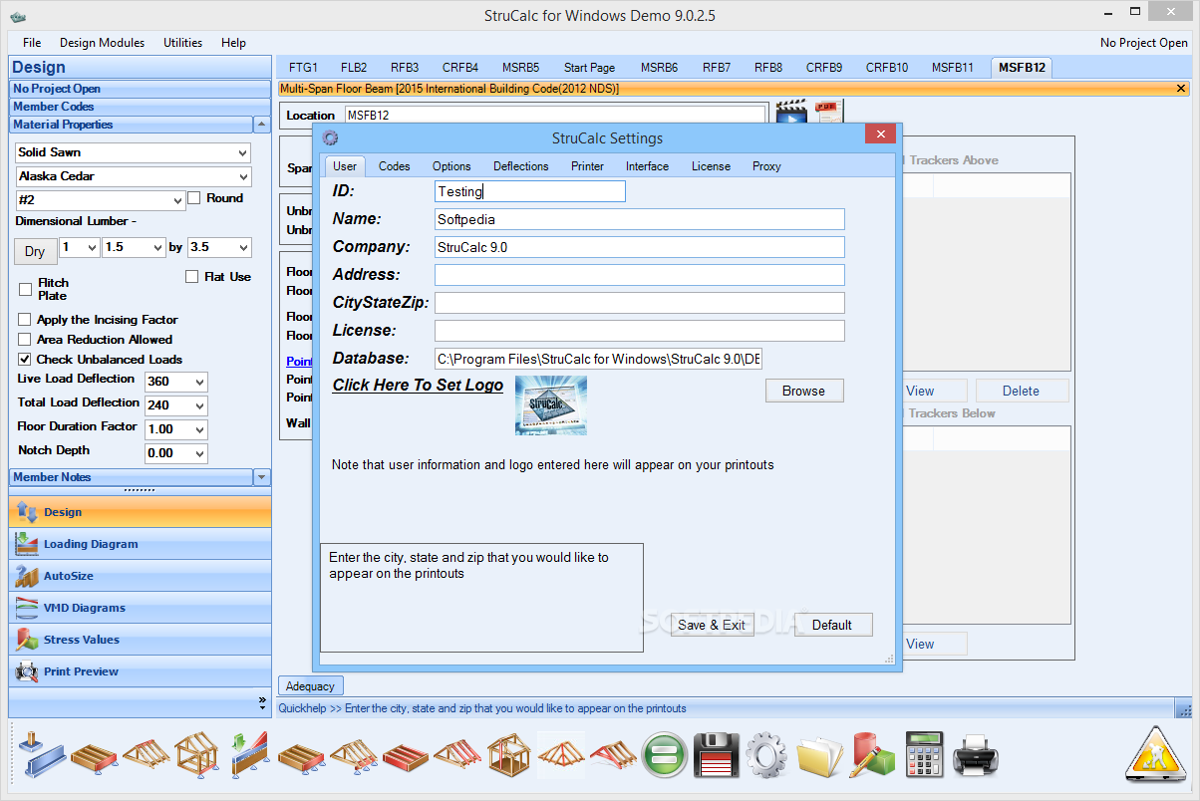Click the floppy disk save icon

coord(716,755)
